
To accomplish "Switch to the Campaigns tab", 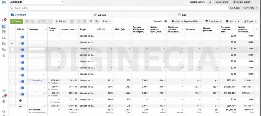I will pyautogui.click(x=50, y=15).
